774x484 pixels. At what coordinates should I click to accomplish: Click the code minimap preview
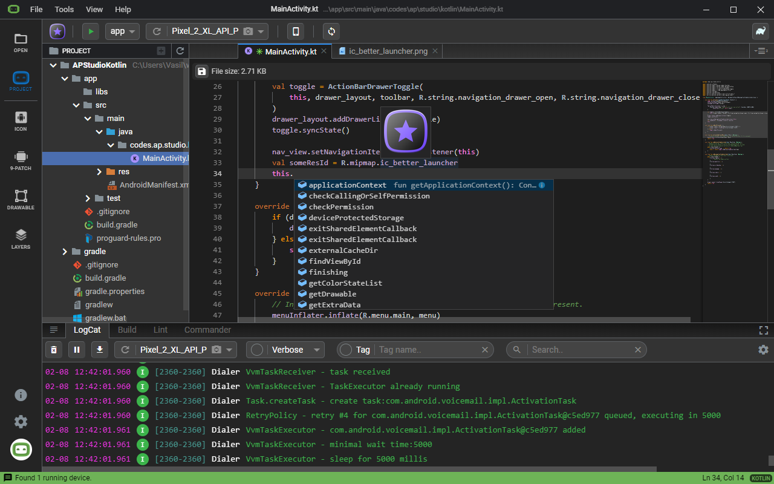pyautogui.click(x=734, y=133)
